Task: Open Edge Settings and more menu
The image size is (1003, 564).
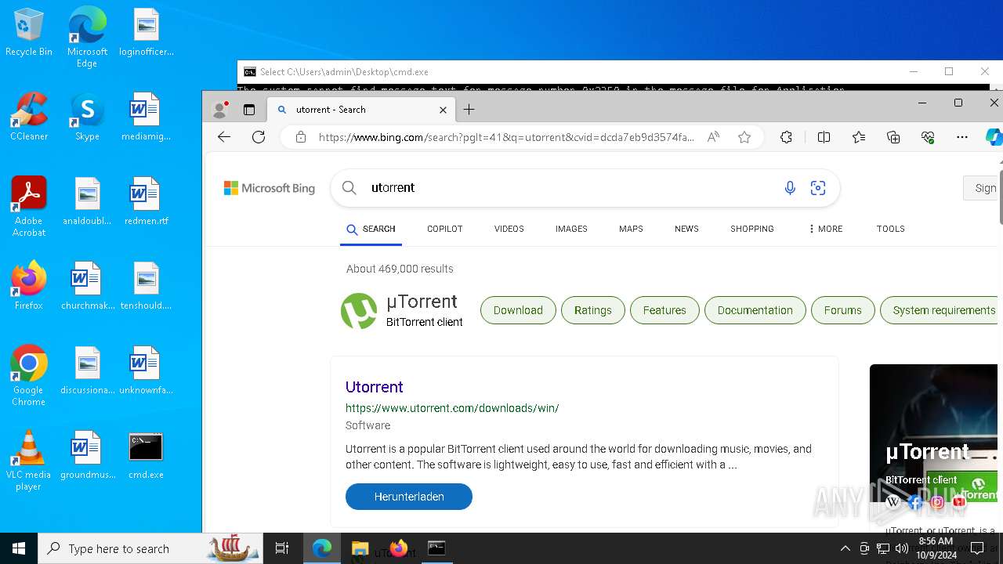Action: (962, 137)
